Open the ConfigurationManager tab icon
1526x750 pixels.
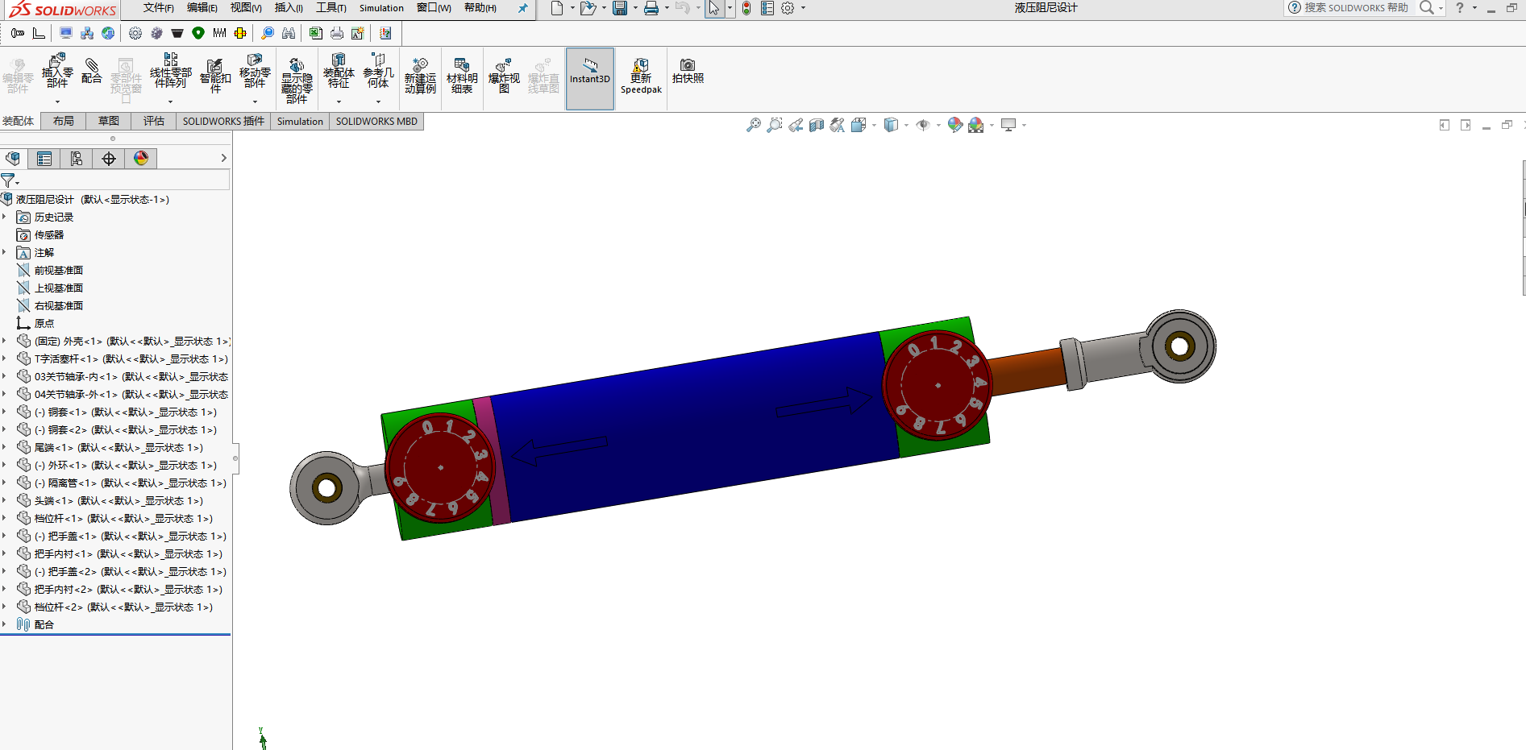pos(77,159)
